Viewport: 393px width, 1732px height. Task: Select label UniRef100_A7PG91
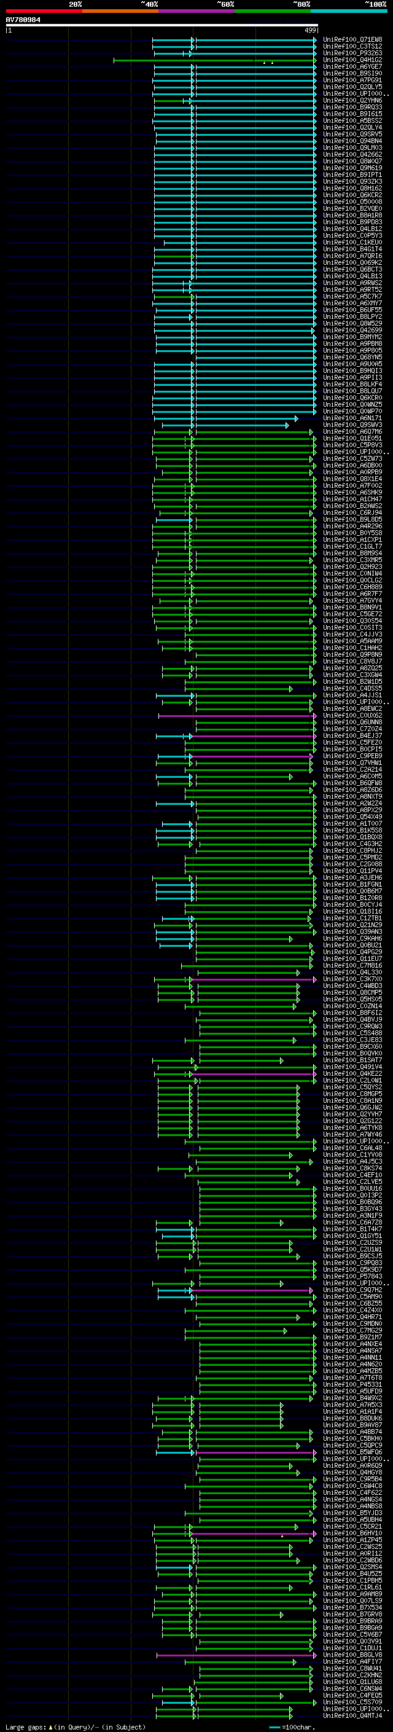point(352,80)
